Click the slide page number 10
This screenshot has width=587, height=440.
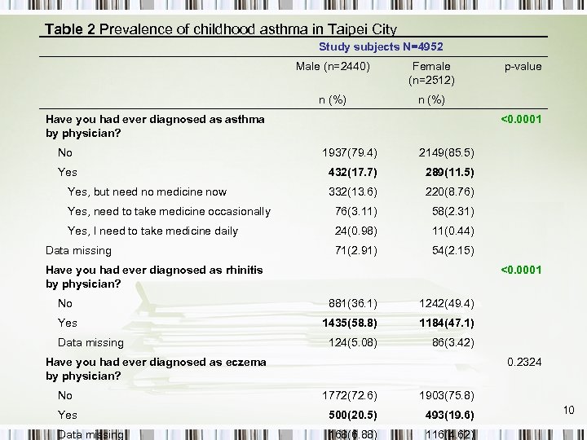(571, 409)
